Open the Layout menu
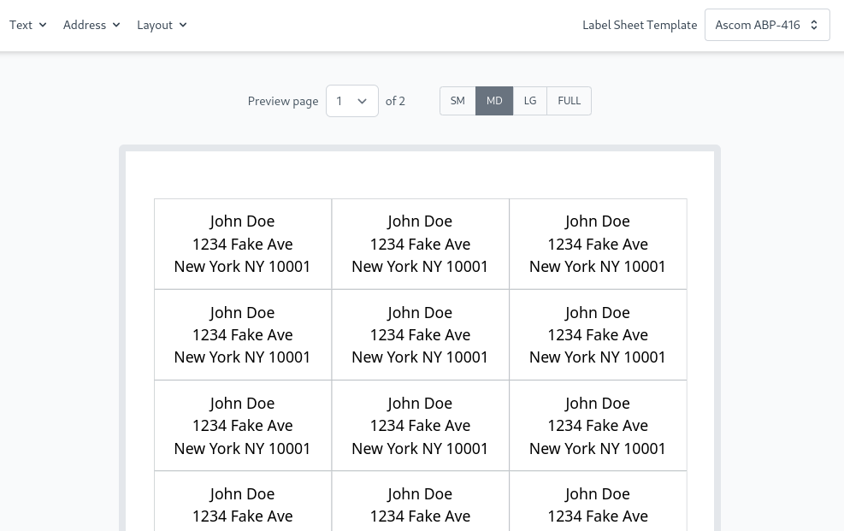 (x=162, y=25)
